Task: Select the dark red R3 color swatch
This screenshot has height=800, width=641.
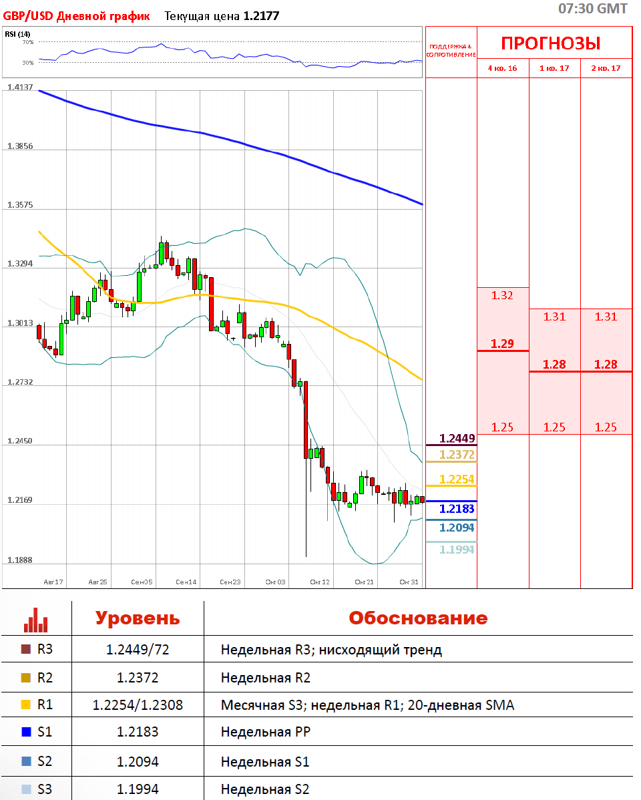Action: [26, 649]
